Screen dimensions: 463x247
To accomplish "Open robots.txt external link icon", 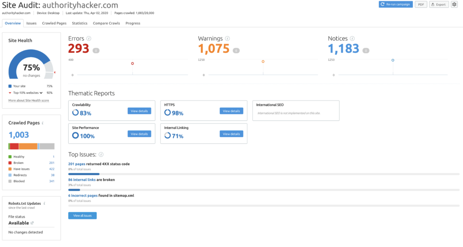I will point(32,223).
